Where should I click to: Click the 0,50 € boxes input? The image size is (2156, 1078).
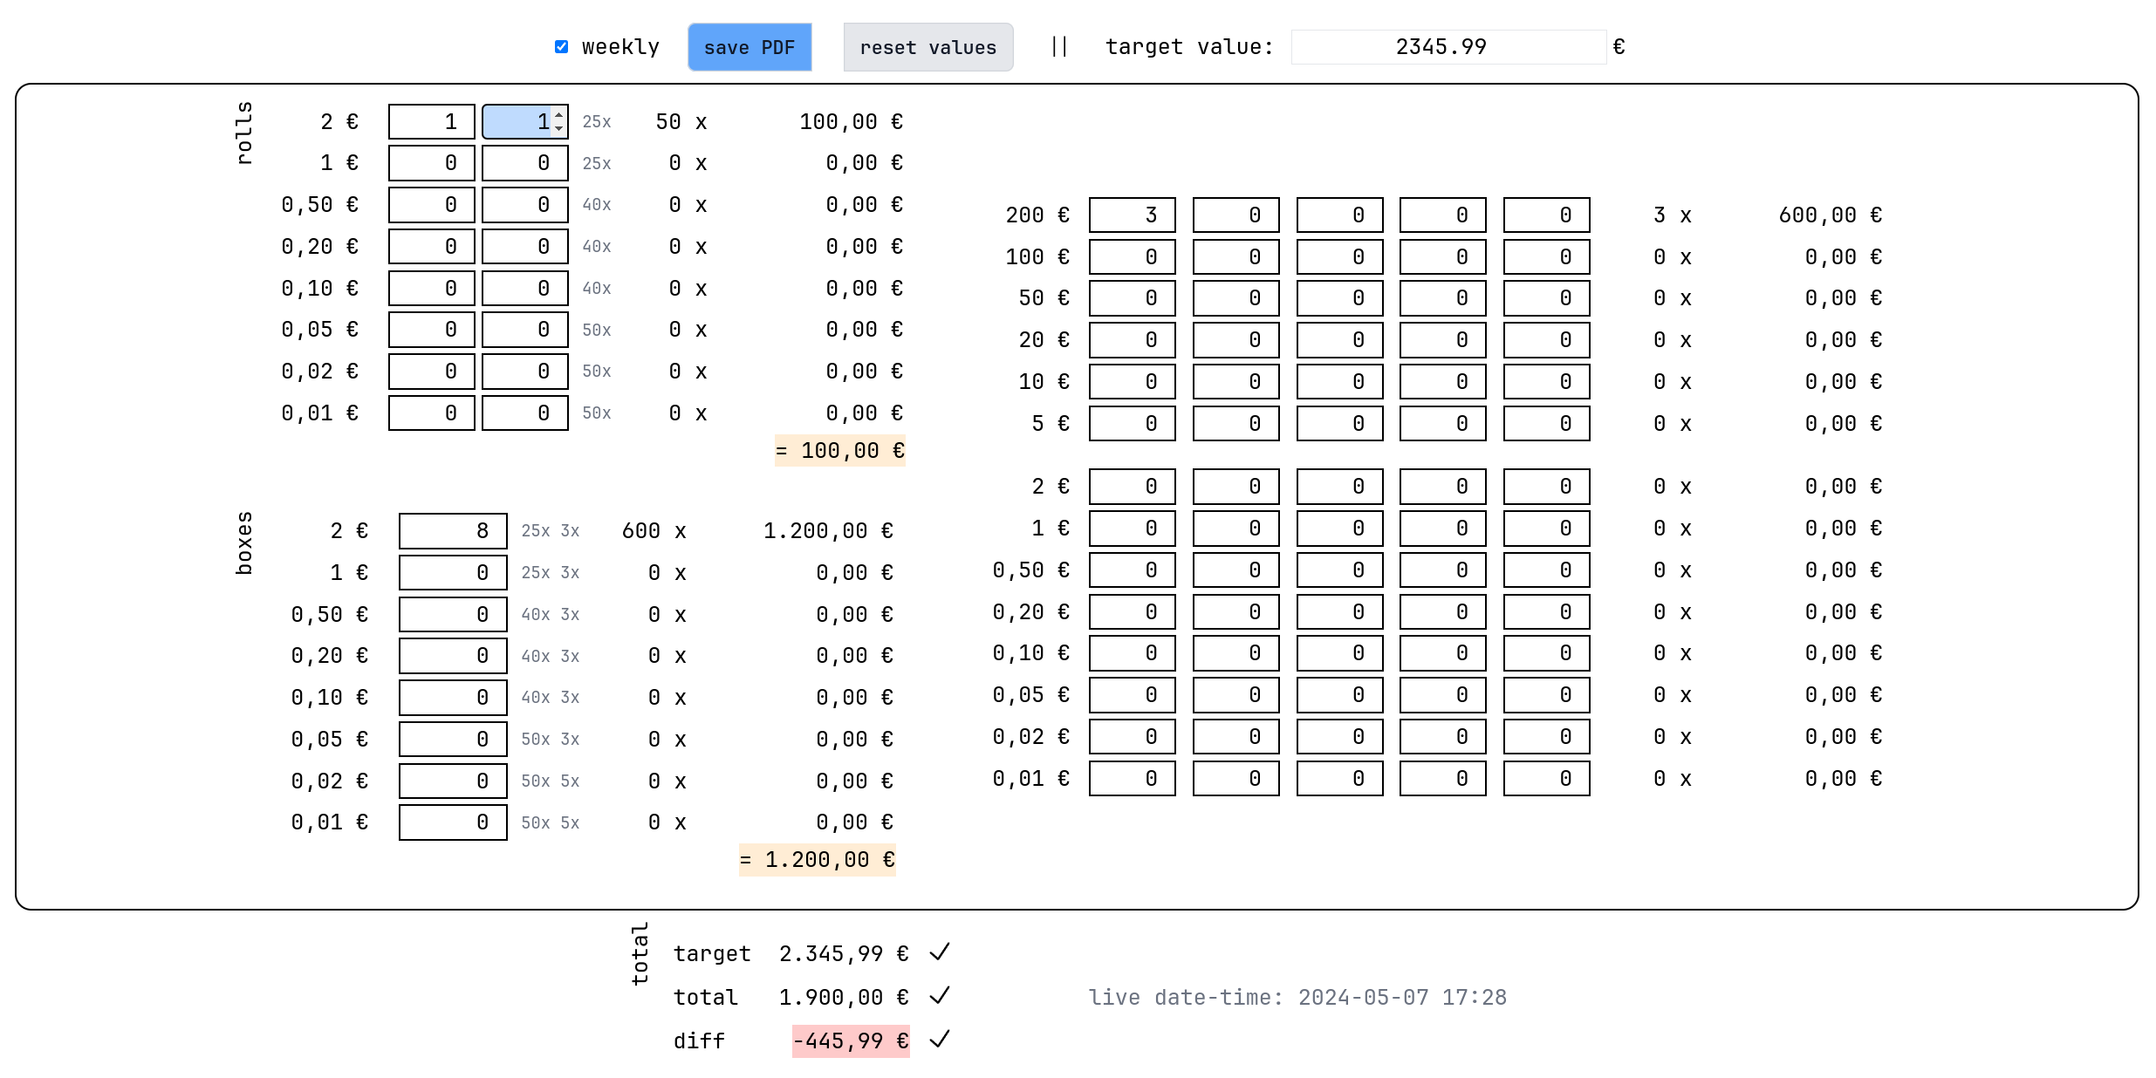click(x=453, y=615)
